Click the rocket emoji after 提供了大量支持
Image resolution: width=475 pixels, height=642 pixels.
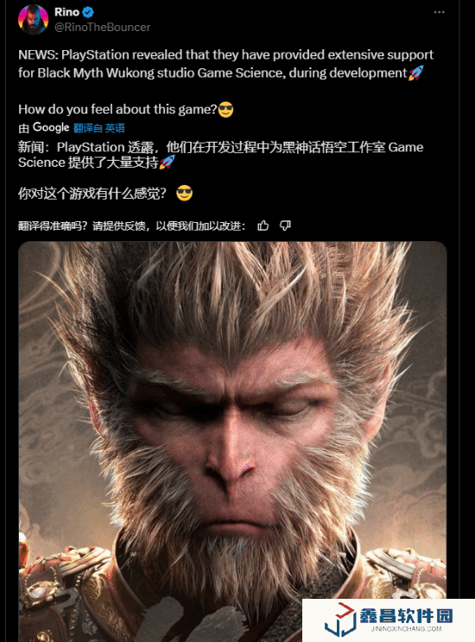pos(167,162)
